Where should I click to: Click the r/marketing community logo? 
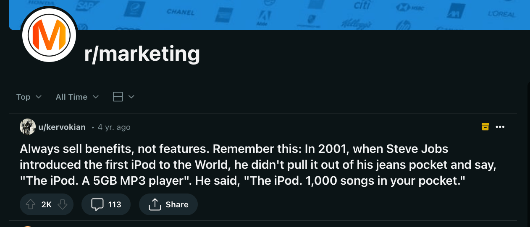tap(49, 34)
